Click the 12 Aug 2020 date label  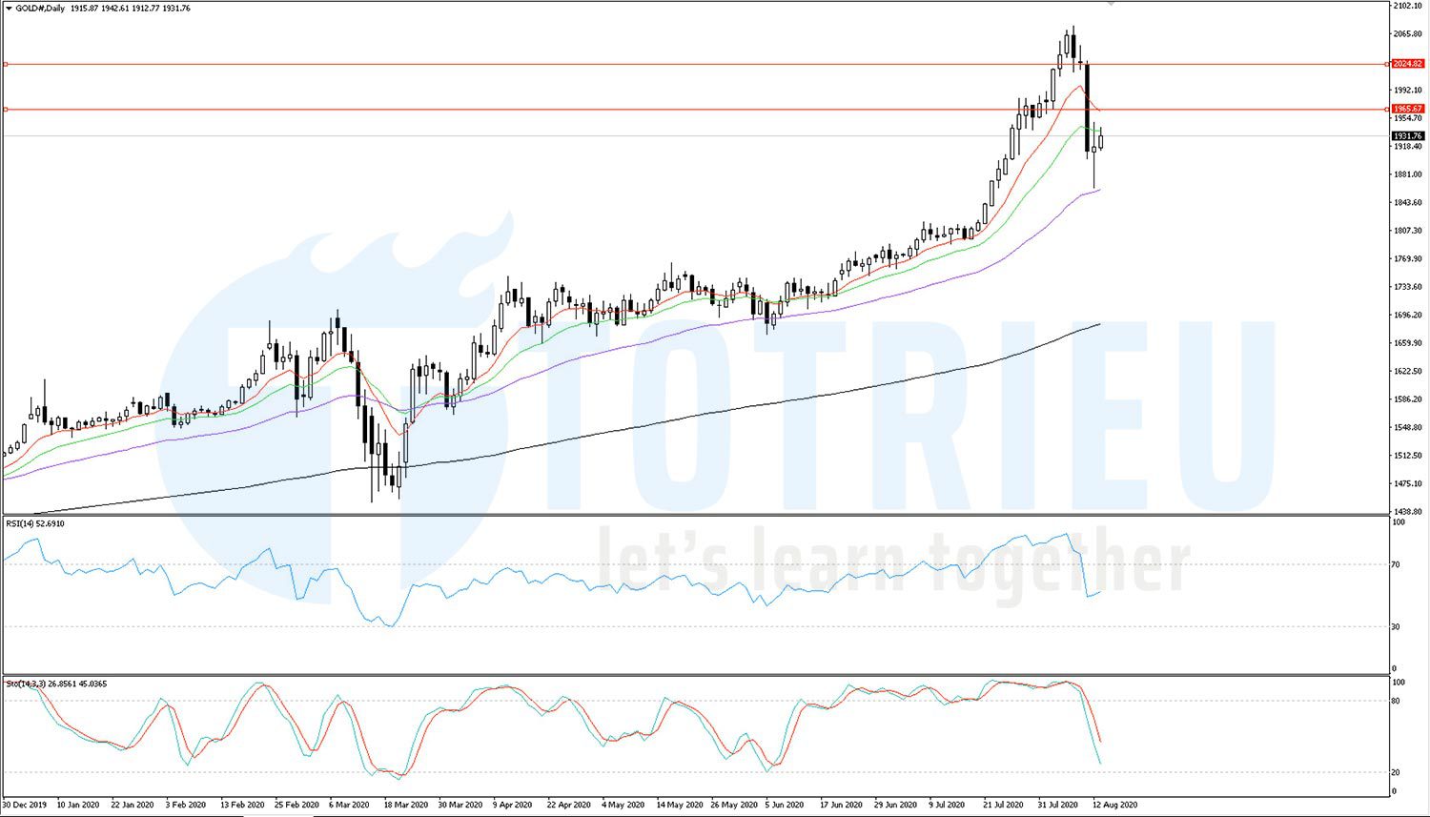[x=1114, y=806]
